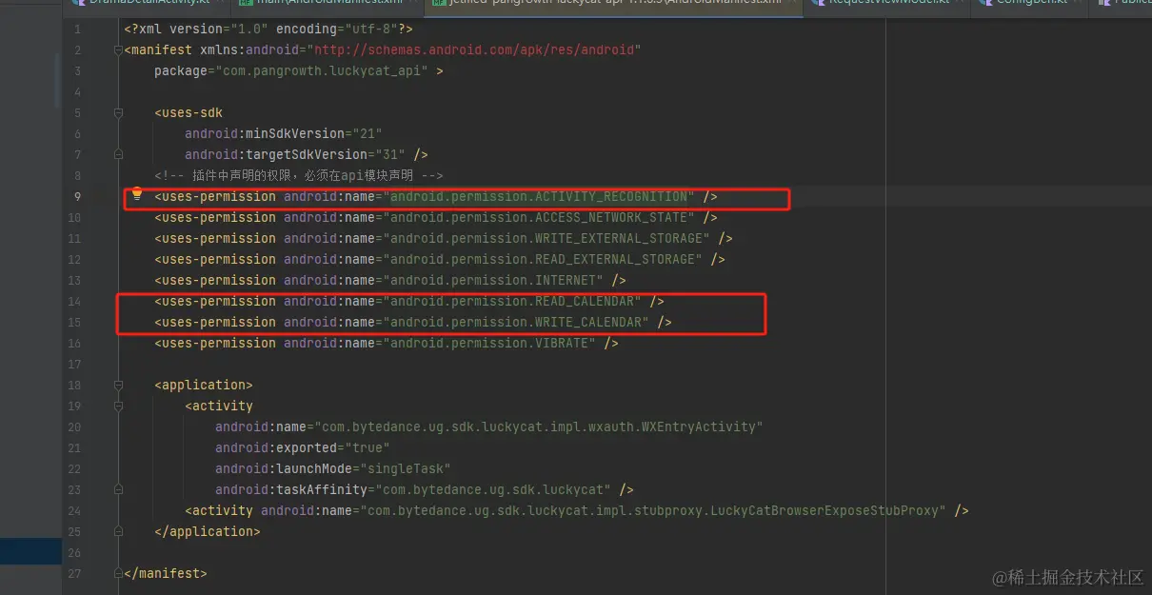The image size is (1152, 595).
Task: Click the fold end marker on line 23
Action: click(119, 489)
